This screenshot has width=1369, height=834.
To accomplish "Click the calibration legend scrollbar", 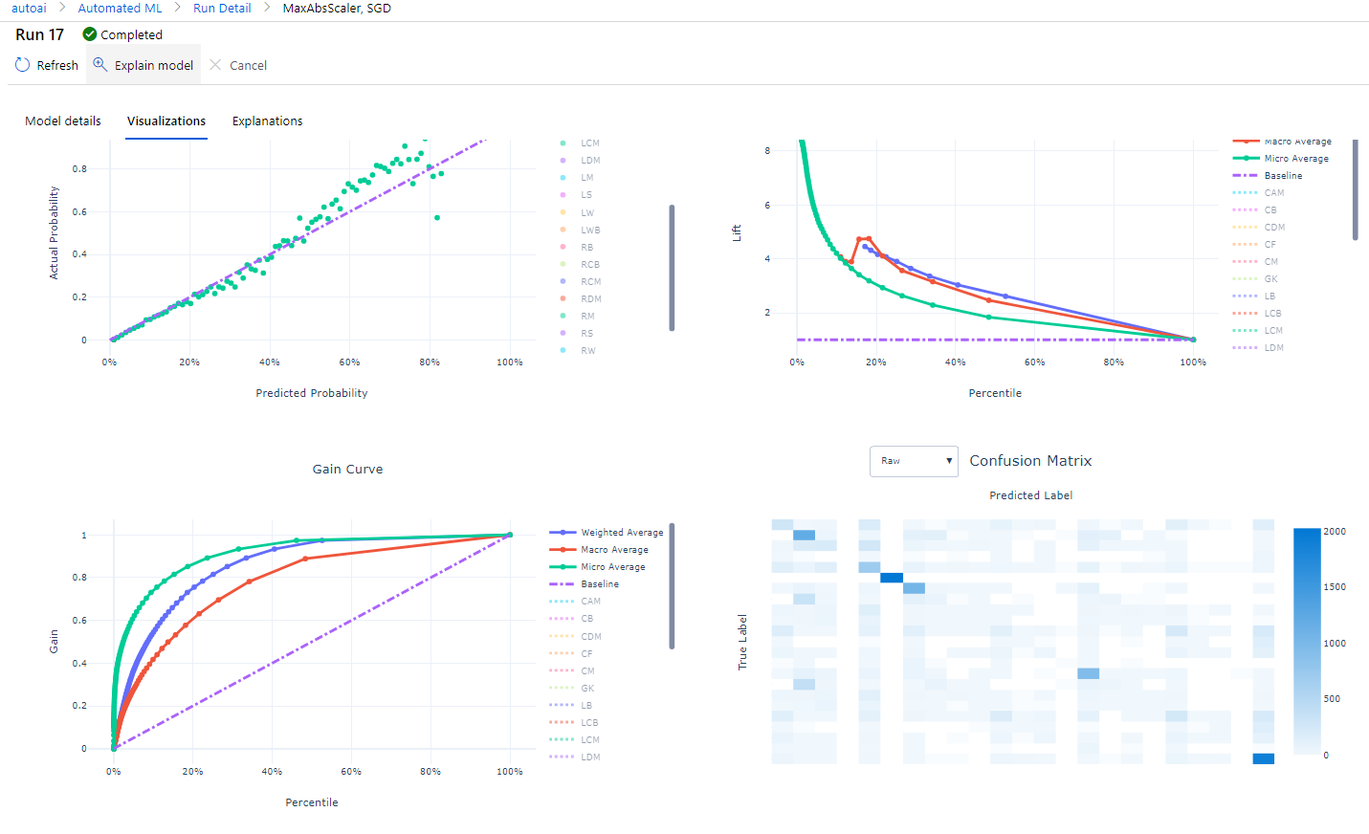I will 672,268.
